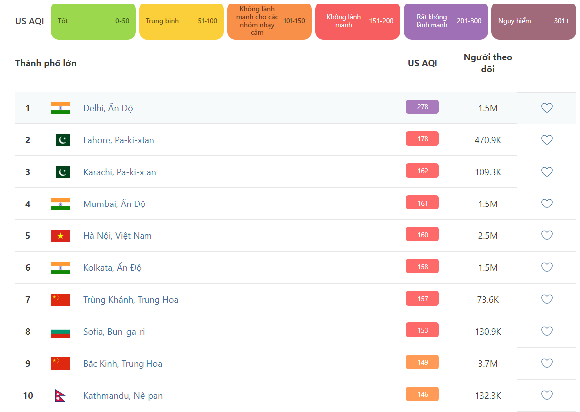580x412 pixels.
Task: Open the Sofia, Bun-ga-ri link
Action: point(114,332)
